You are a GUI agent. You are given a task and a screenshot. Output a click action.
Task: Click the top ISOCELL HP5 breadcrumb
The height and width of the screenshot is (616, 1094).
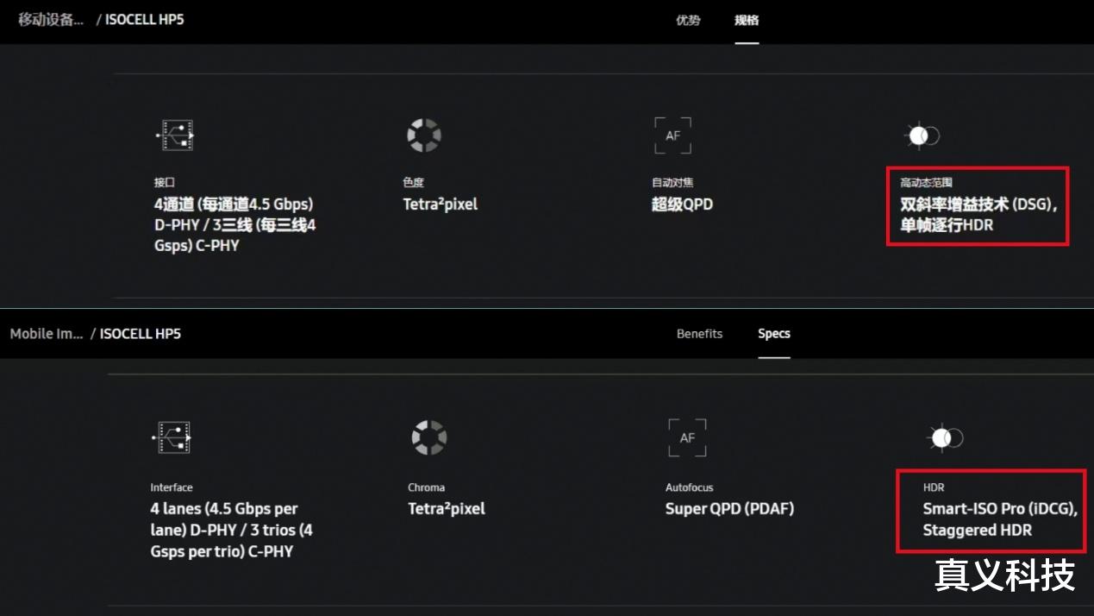[144, 20]
